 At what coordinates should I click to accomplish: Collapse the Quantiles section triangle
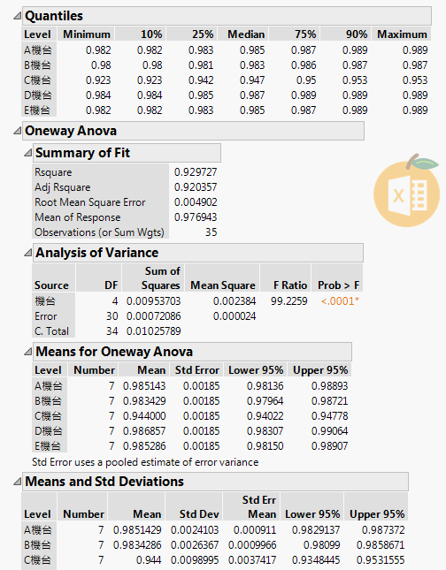coord(17,16)
